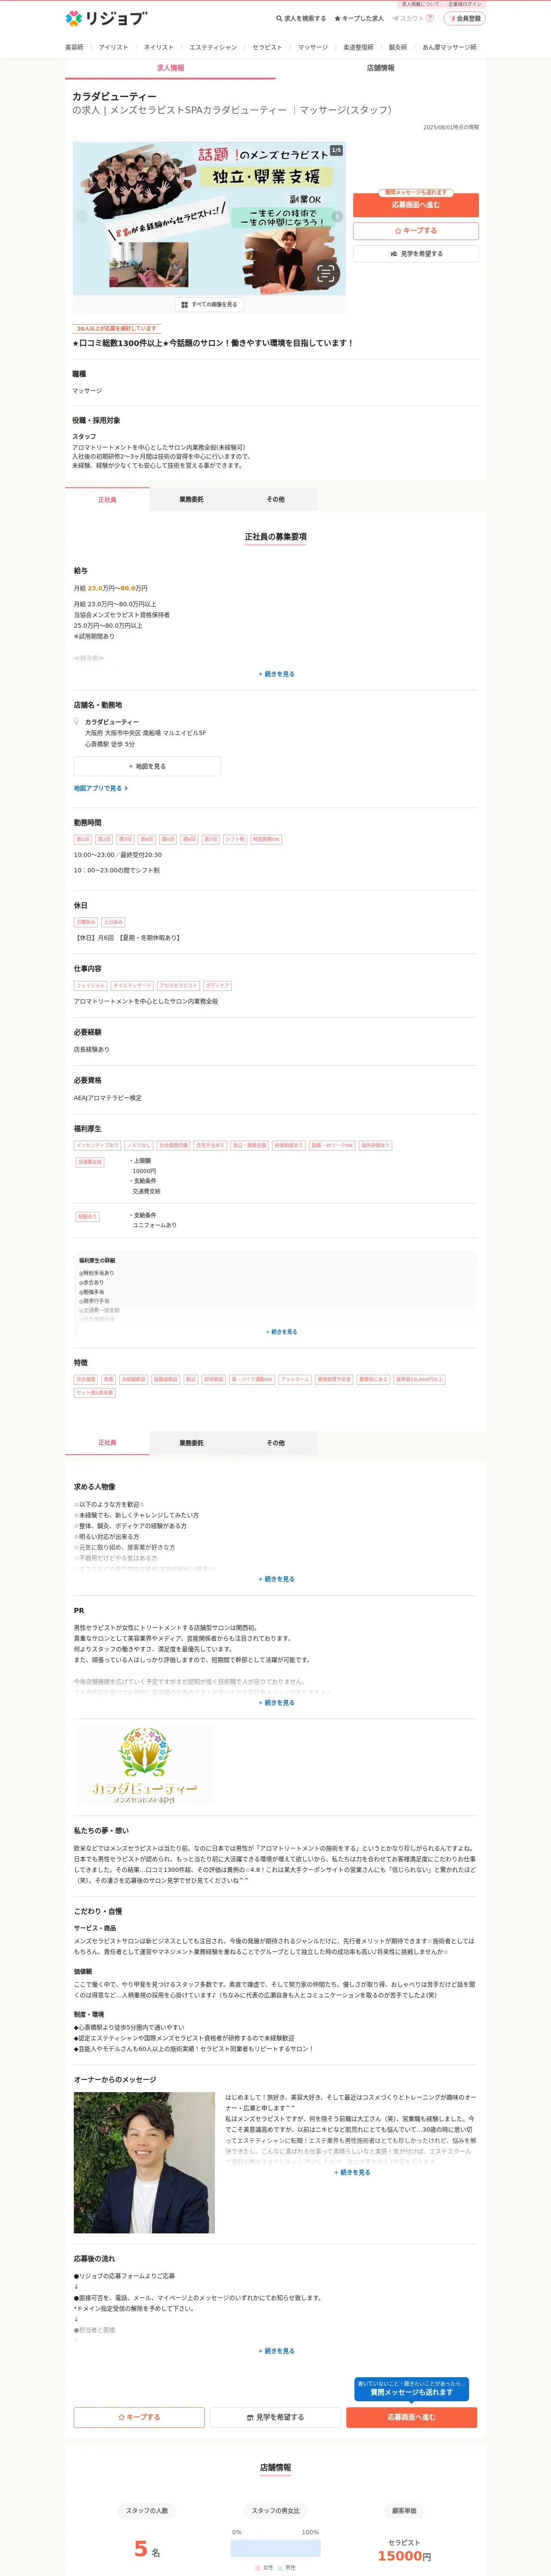Click bottom 応募画面へ進む button
551x2576 pixels.
coord(411,2417)
